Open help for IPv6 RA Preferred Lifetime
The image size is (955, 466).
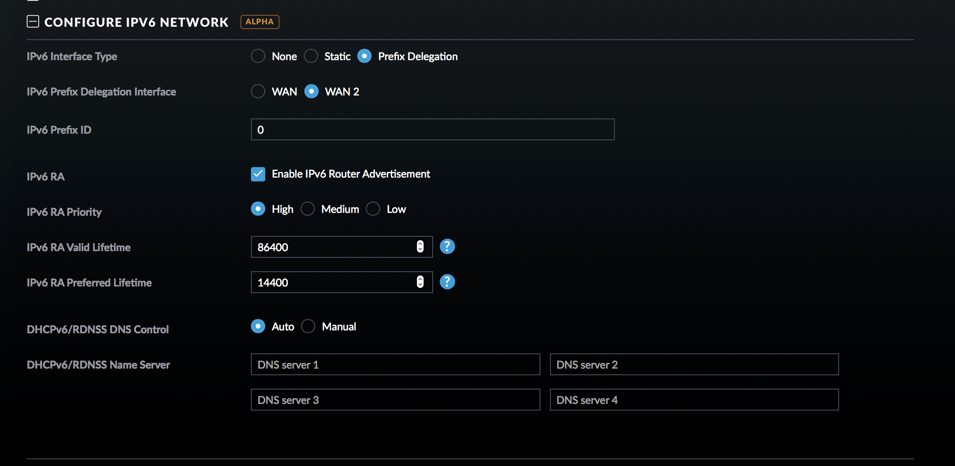tap(447, 282)
